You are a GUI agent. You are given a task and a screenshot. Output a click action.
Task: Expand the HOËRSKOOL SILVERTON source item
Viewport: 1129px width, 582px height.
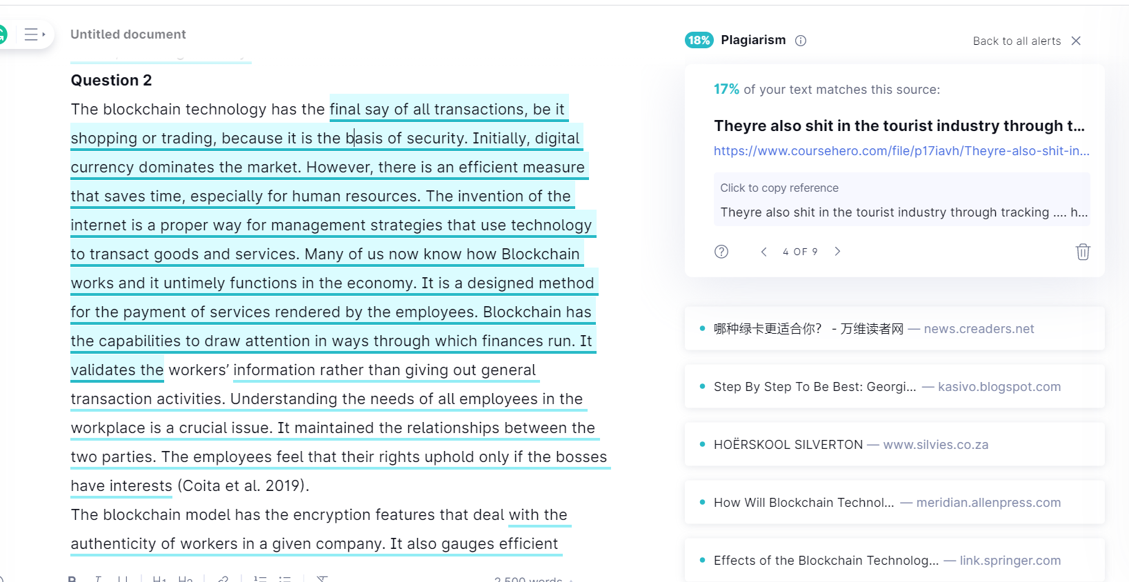point(895,445)
